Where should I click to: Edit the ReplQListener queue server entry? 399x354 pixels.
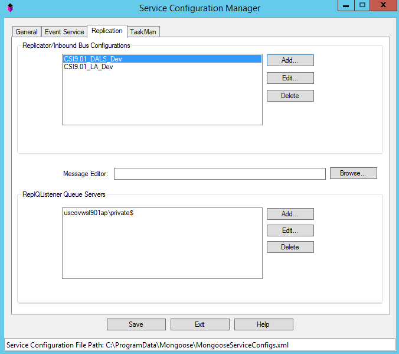coord(290,230)
